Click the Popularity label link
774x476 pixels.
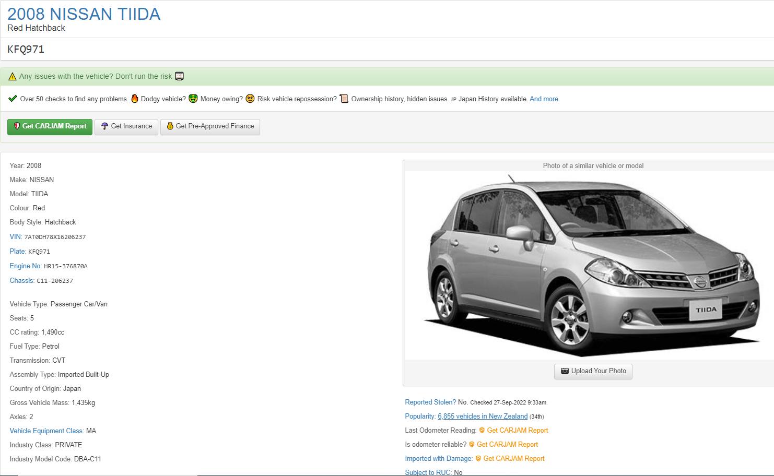tap(420, 416)
